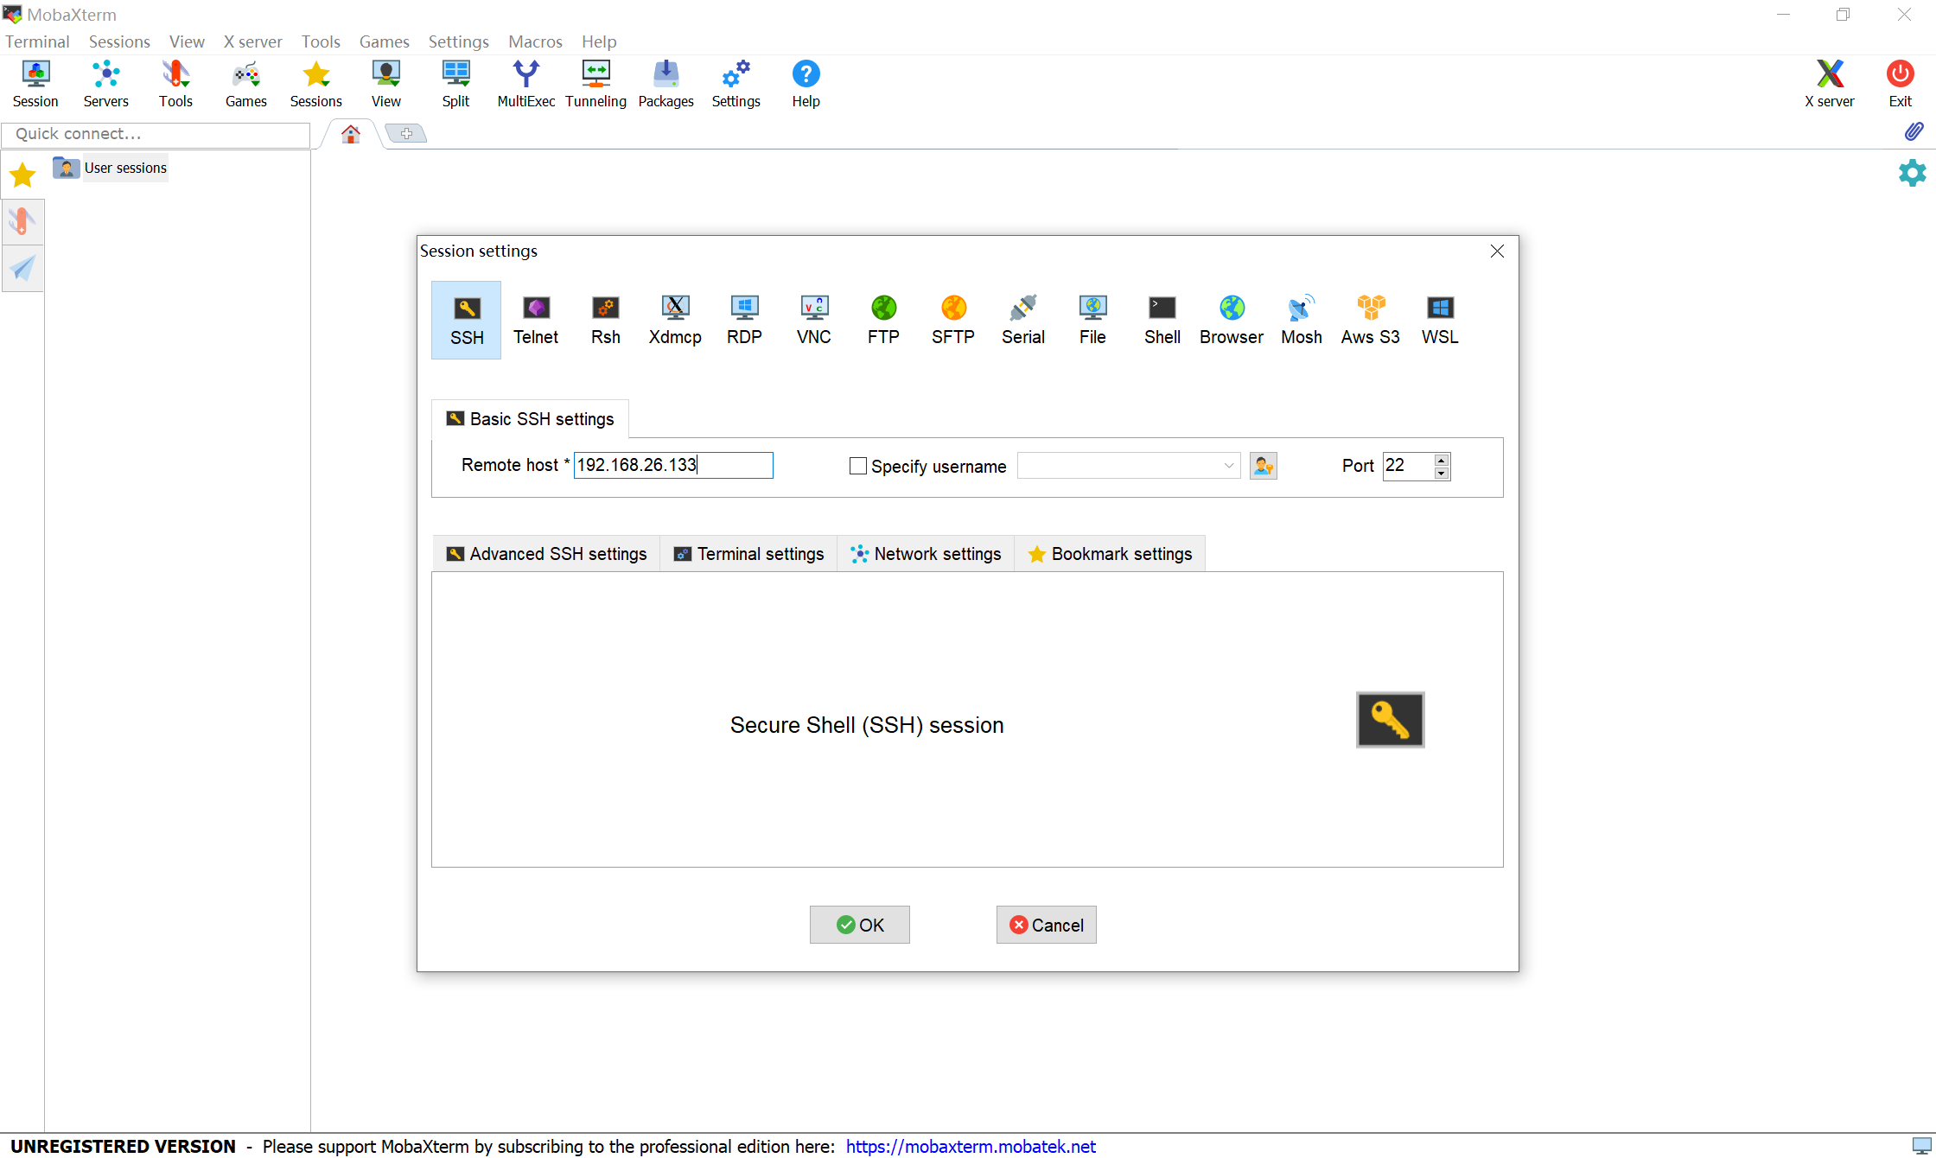The height and width of the screenshot is (1158, 1936).
Task: Click the Port number field
Action: [1409, 466]
